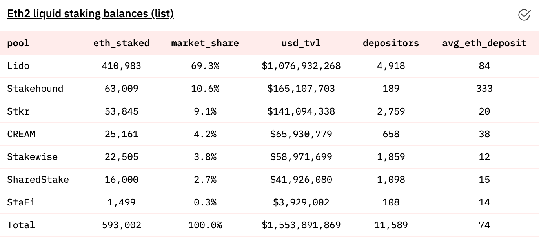Select the Stakewise pool name cell
Image resolution: width=539 pixels, height=240 pixels.
[33, 157]
